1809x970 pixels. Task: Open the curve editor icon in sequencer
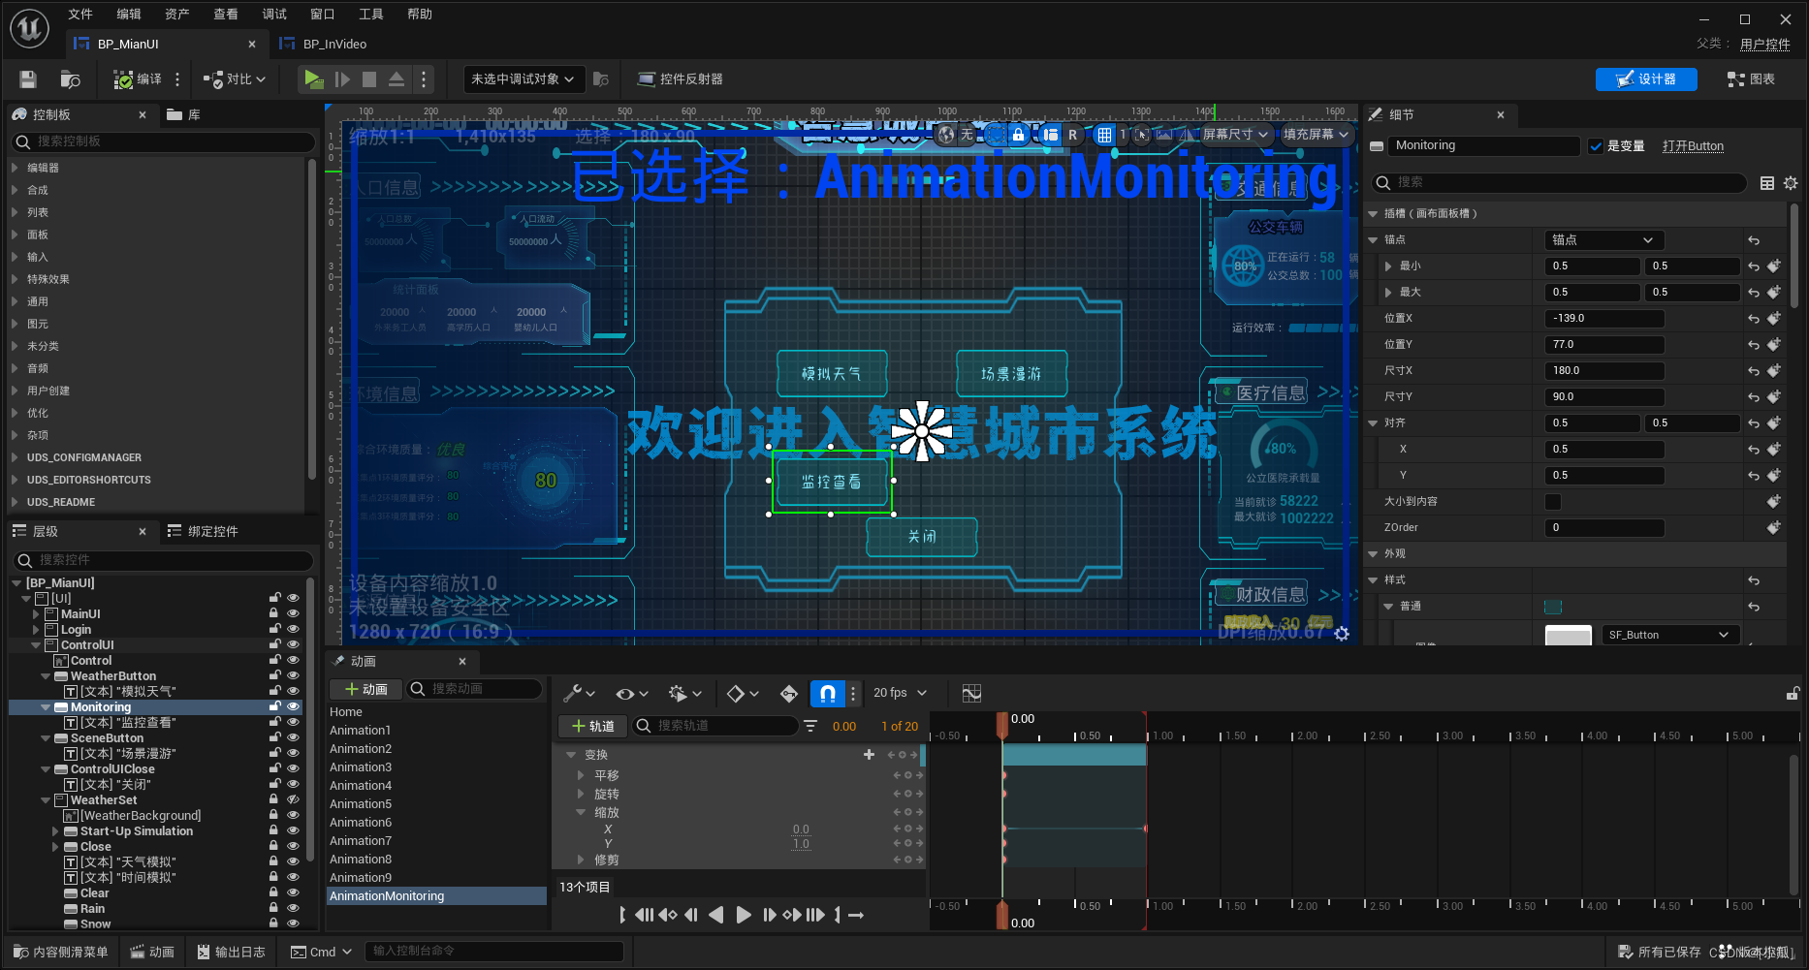(971, 693)
